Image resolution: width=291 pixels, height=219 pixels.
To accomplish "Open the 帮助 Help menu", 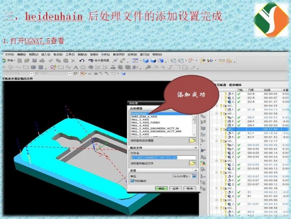I will (157, 55).
